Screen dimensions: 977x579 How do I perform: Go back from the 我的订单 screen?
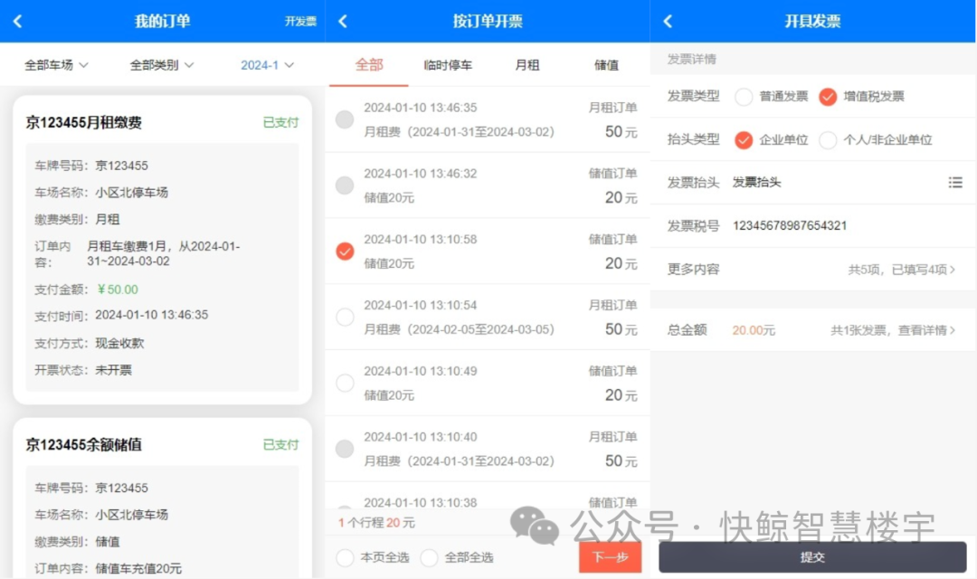click(x=17, y=21)
